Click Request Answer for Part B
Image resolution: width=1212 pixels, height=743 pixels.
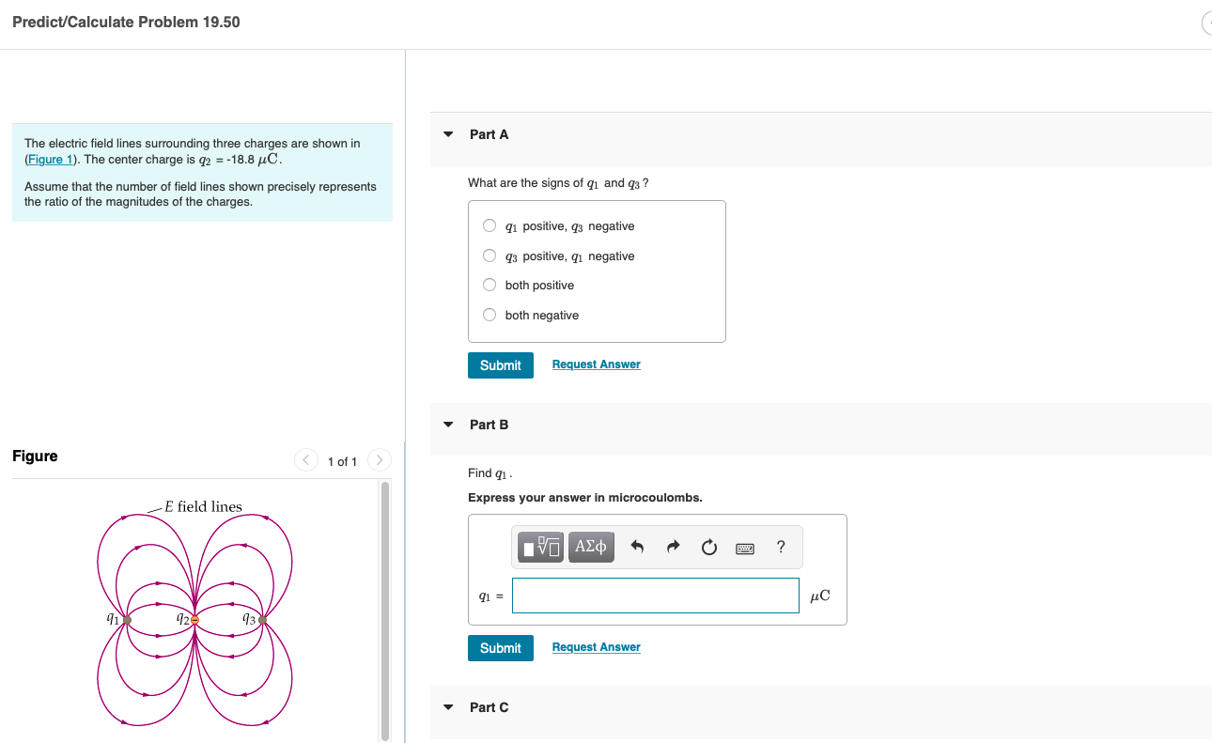597,647
